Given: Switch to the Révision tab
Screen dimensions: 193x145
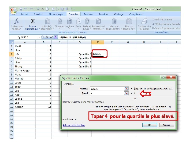Looking at the screenshot, I should coord(103,14).
